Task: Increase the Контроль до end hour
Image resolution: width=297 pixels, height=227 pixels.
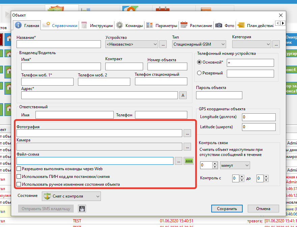Action: pyautogui.click(x=266, y=177)
